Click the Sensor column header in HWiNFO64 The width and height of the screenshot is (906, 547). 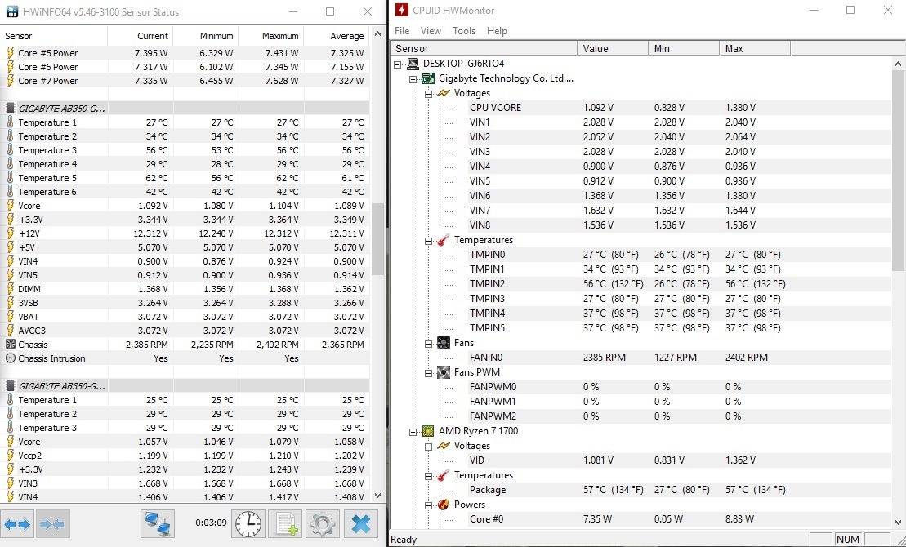(54, 36)
